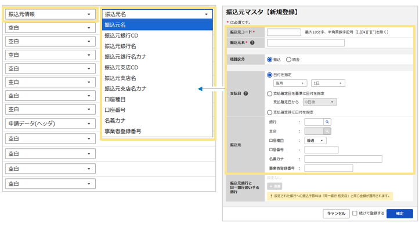419x227 pixels.
Task: Focus the 事業者登録番号 input field in the form
Action: (x=328, y=168)
